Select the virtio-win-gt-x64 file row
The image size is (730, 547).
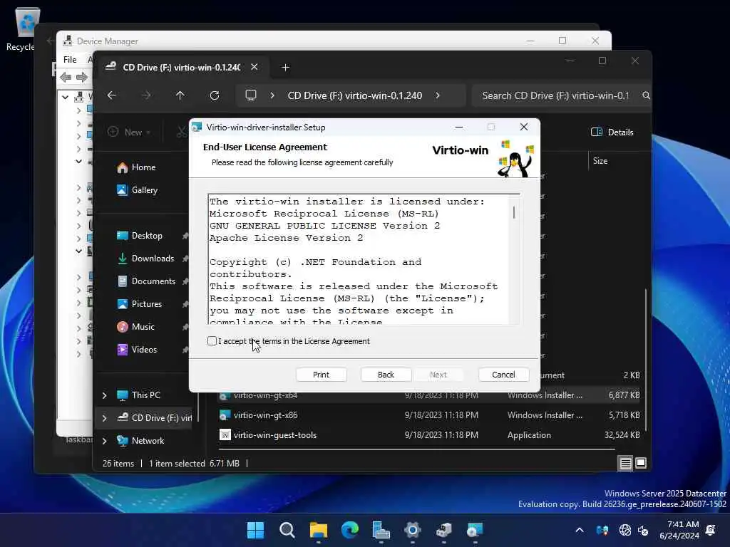click(x=431, y=395)
